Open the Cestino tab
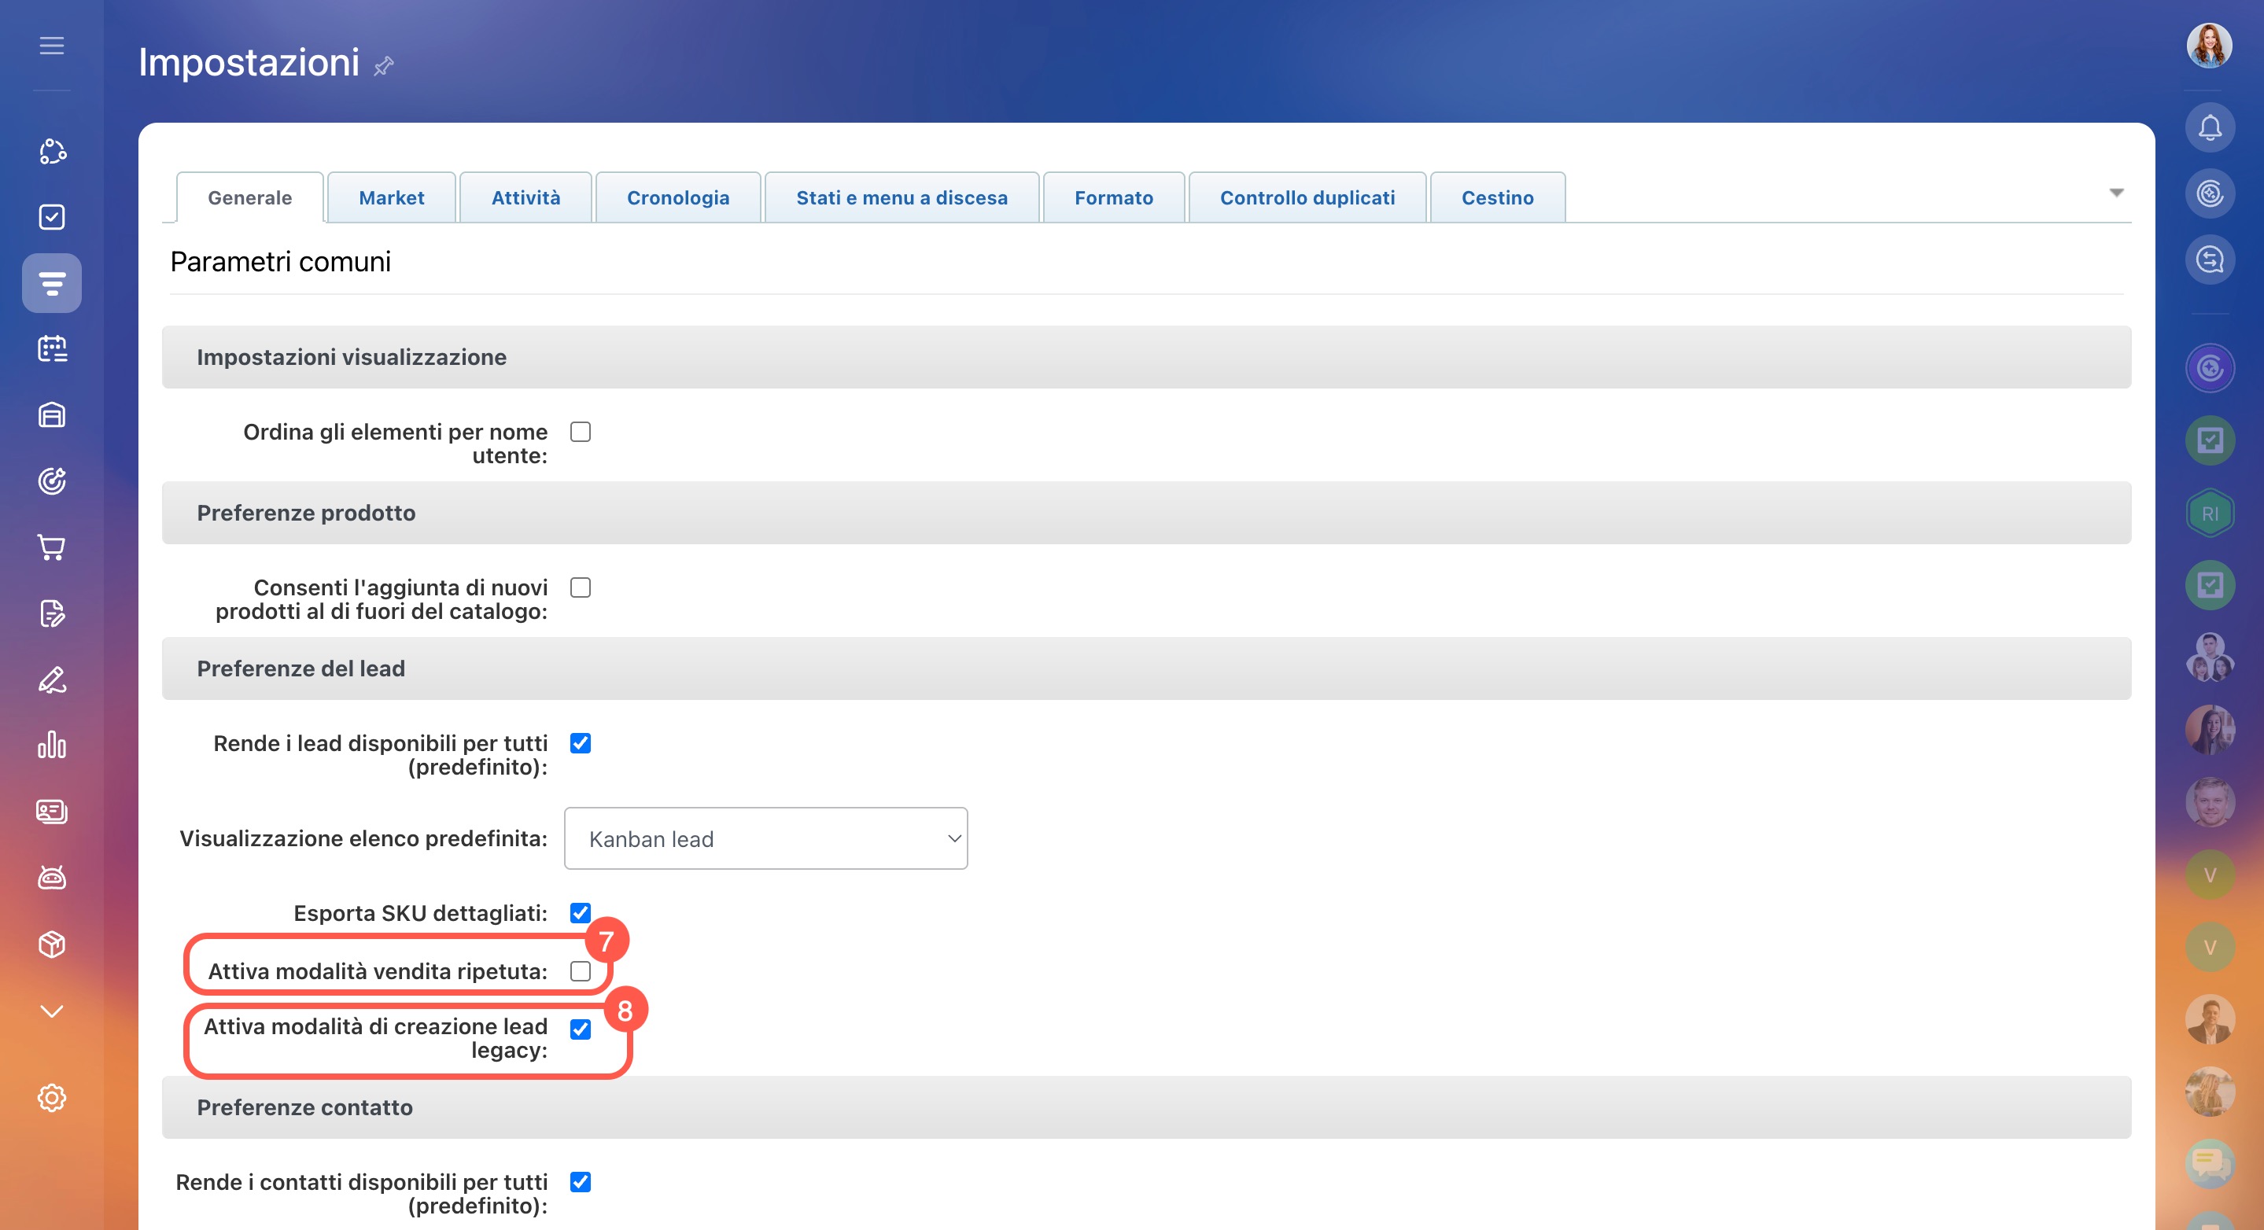Image resolution: width=2264 pixels, height=1230 pixels. pyautogui.click(x=1497, y=197)
